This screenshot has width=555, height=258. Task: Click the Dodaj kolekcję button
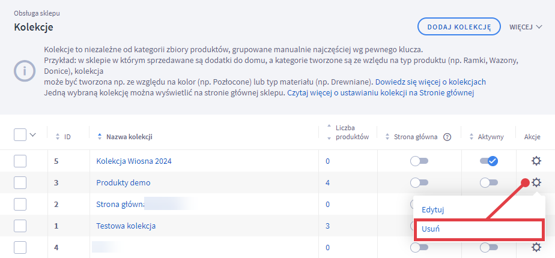tap(459, 27)
